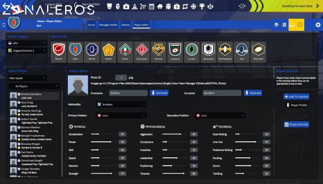Open Player Profile button
Image resolution: width=323 pixels, height=184 pixels.
click(x=297, y=105)
